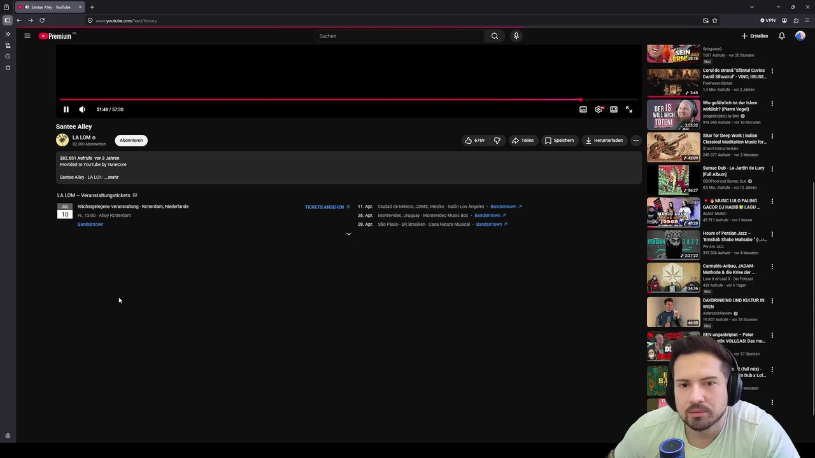The image size is (815, 458).
Task: Click the search magnifier button
Action: pyautogui.click(x=495, y=36)
